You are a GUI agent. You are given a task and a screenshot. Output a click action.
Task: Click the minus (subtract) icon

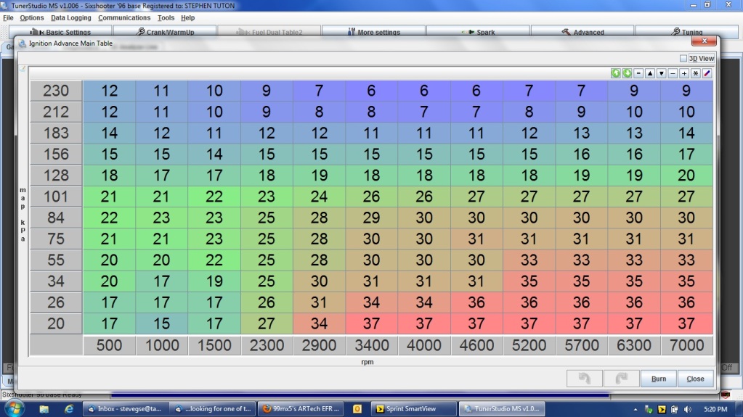(673, 73)
